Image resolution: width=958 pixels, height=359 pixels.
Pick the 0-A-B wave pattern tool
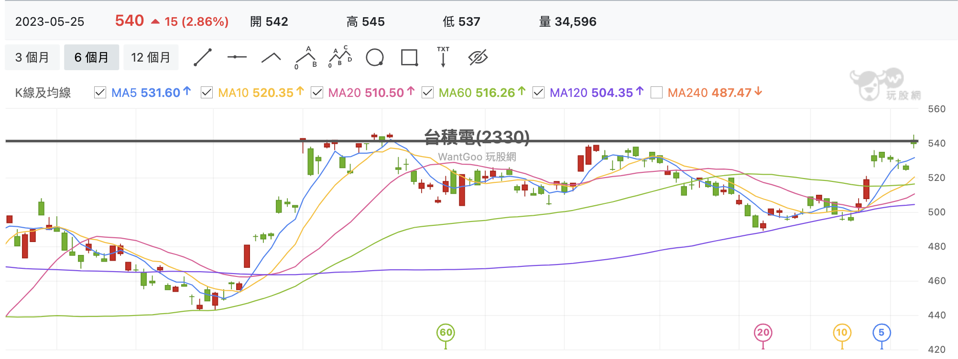(306, 58)
